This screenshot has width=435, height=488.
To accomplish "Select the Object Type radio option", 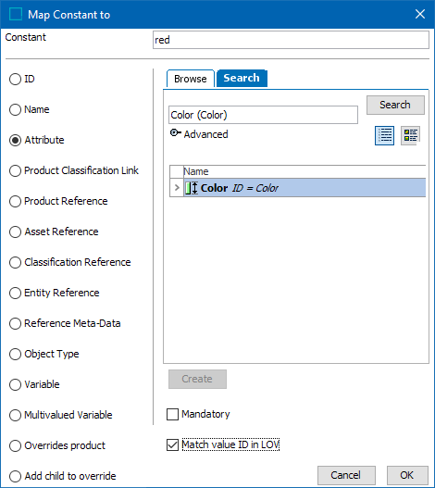I will 15,354.
